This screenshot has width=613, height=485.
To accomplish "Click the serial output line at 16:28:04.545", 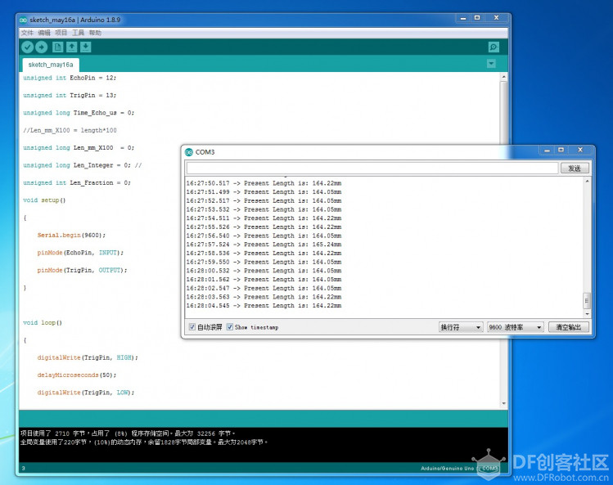I will (x=264, y=306).
